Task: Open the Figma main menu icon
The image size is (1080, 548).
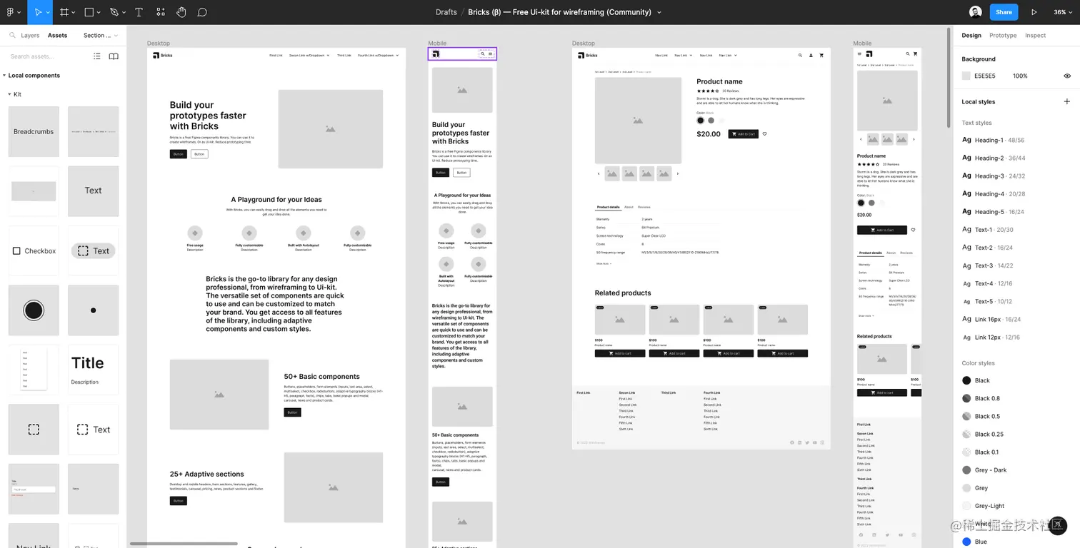Action: [x=10, y=12]
